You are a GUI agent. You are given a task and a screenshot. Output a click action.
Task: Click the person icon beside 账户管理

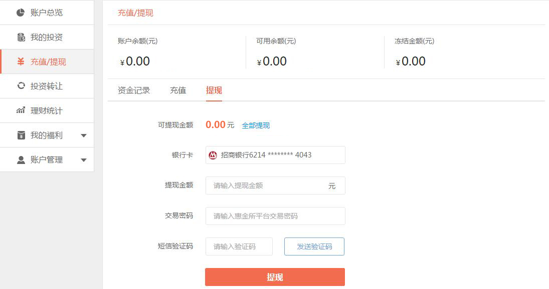pyautogui.click(x=21, y=160)
